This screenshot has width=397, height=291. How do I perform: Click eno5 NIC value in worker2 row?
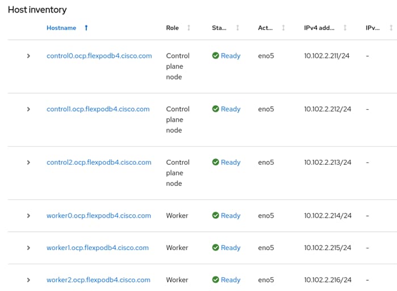(x=266, y=280)
